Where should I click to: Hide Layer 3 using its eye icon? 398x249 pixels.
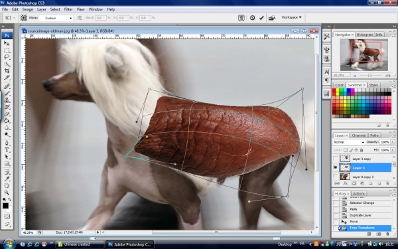pyautogui.click(x=336, y=167)
